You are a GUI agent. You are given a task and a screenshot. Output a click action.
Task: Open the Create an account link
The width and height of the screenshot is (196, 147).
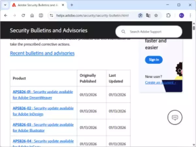160,83
